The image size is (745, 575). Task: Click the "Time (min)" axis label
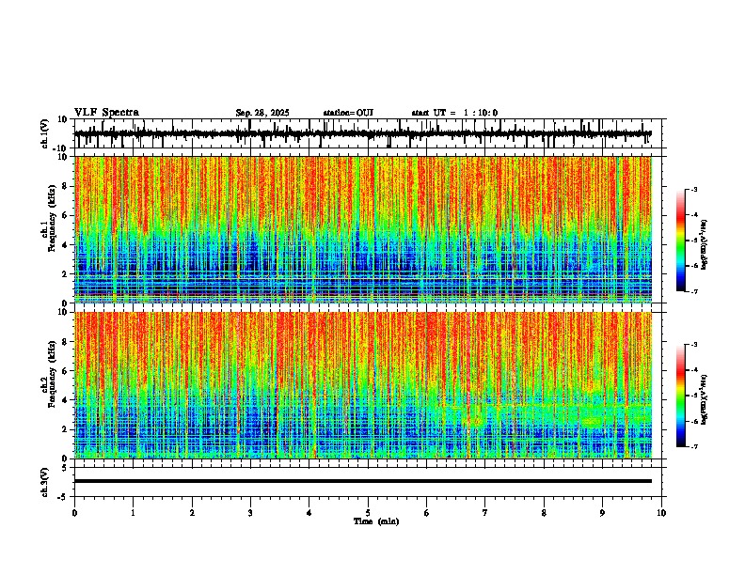(x=376, y=521)
